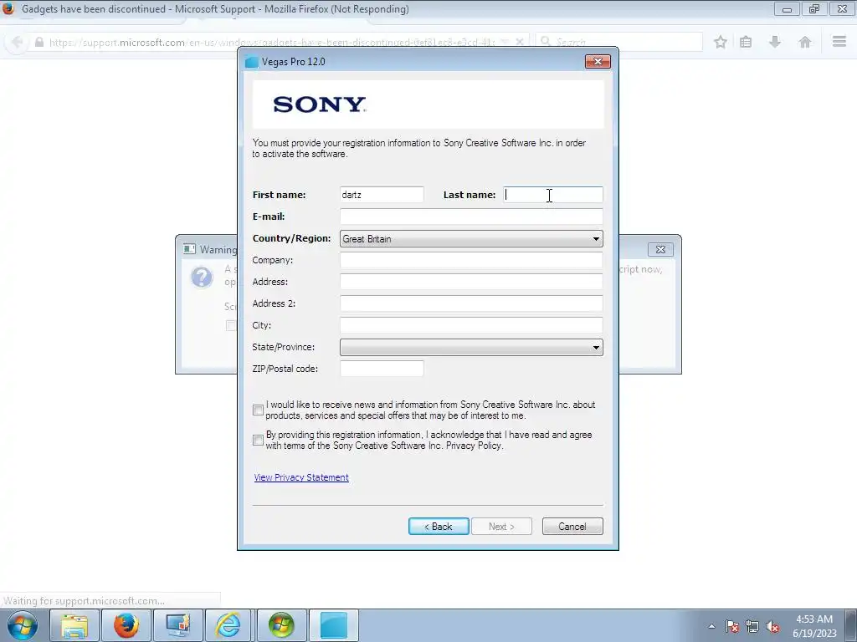The width and height of the screenshot is (857, 642).
Task: Stop loading with the X in URL bar
Action: pyautogui.click(x=520, y=42)
